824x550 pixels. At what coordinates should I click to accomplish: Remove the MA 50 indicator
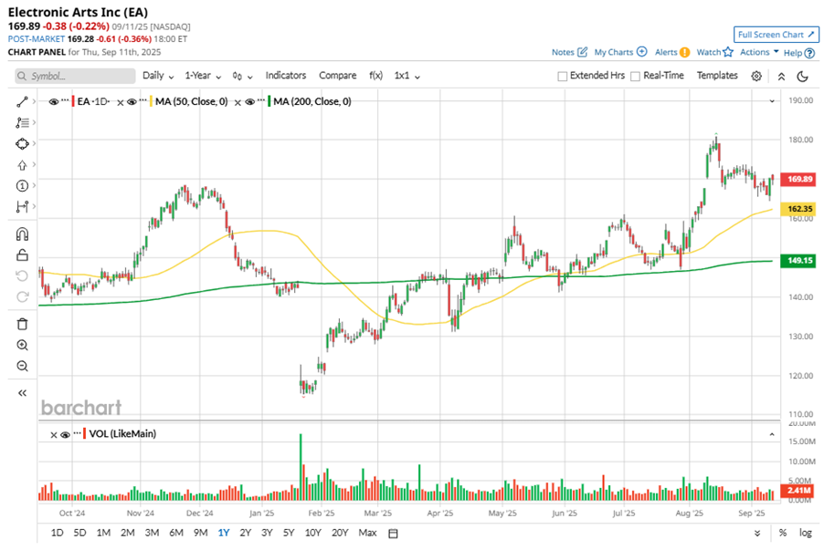(121, 102)
